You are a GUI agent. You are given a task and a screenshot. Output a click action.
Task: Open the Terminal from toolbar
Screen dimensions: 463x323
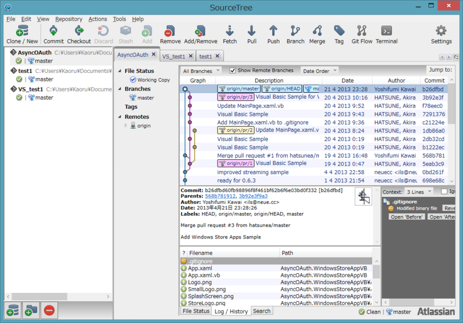coord(387,35)
